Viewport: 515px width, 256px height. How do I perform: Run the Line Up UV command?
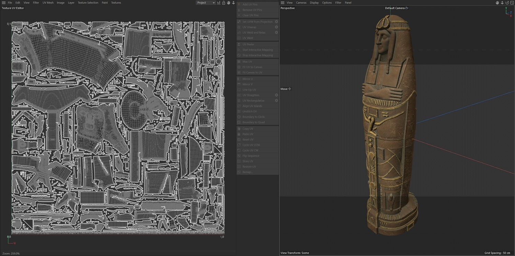pos(257,90)
